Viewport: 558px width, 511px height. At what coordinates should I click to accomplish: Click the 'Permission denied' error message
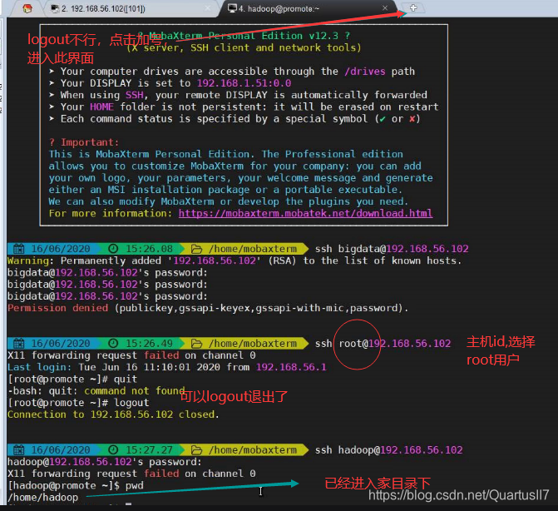(x=208, y=308)
